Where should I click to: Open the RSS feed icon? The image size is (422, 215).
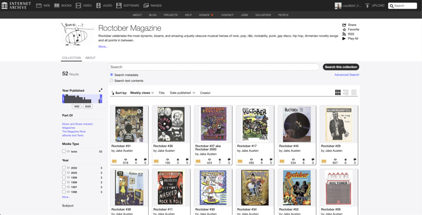click(344, 34)
